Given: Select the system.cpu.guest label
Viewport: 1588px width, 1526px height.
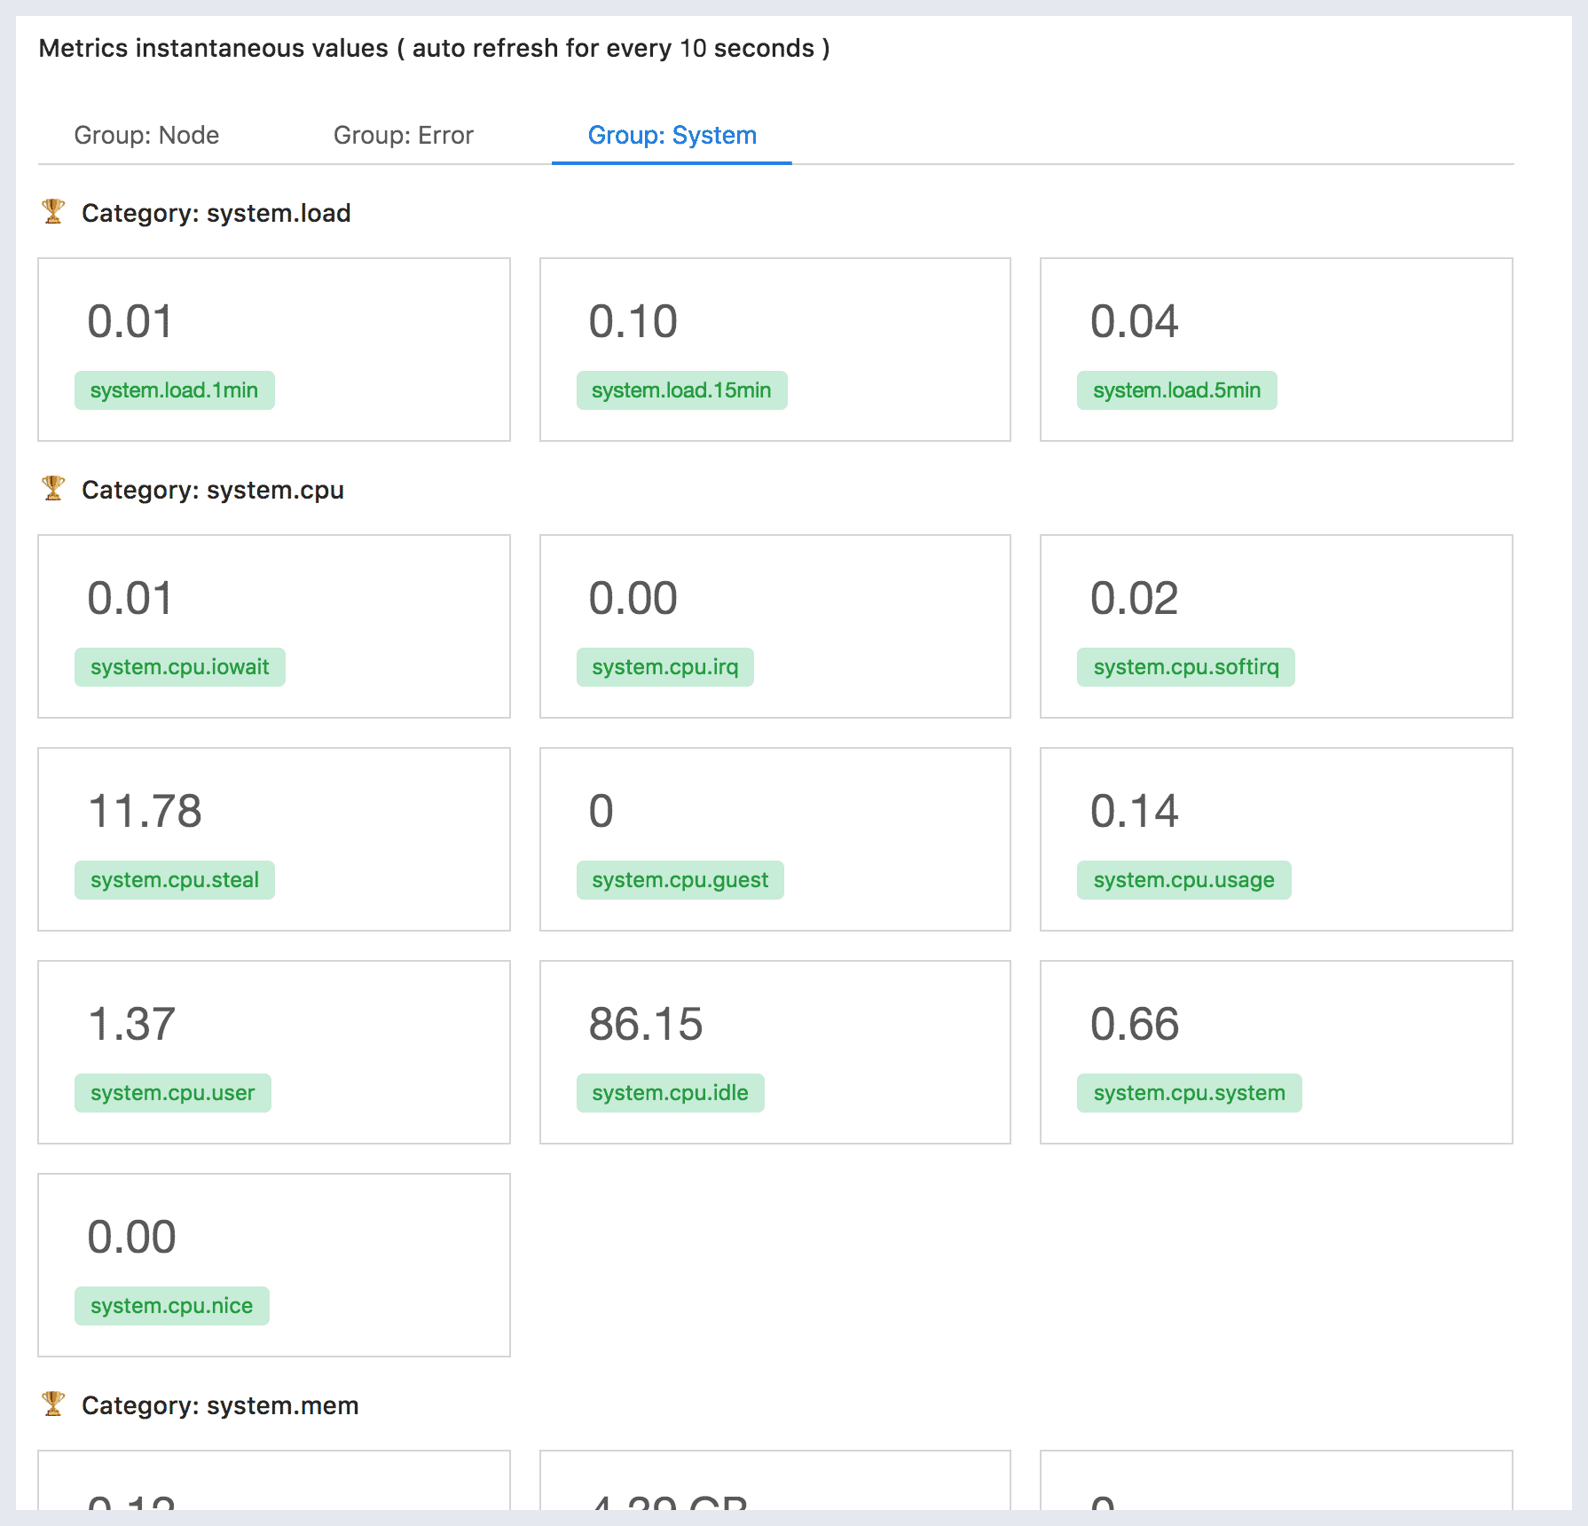Looking at the screenshot, I should click(680, 880).
